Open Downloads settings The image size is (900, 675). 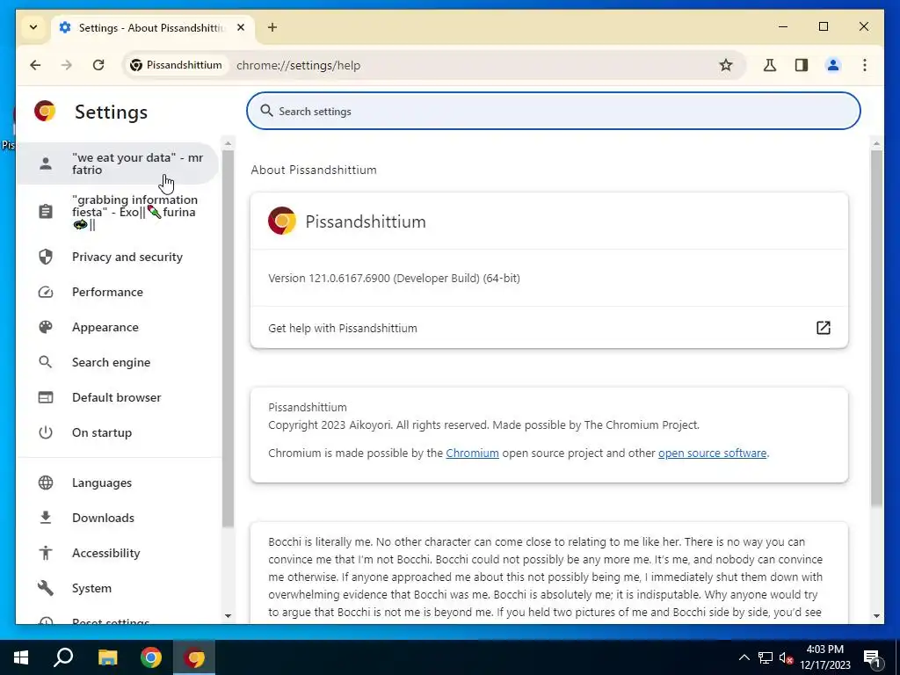pyautogui.click(x=117, y=518)
